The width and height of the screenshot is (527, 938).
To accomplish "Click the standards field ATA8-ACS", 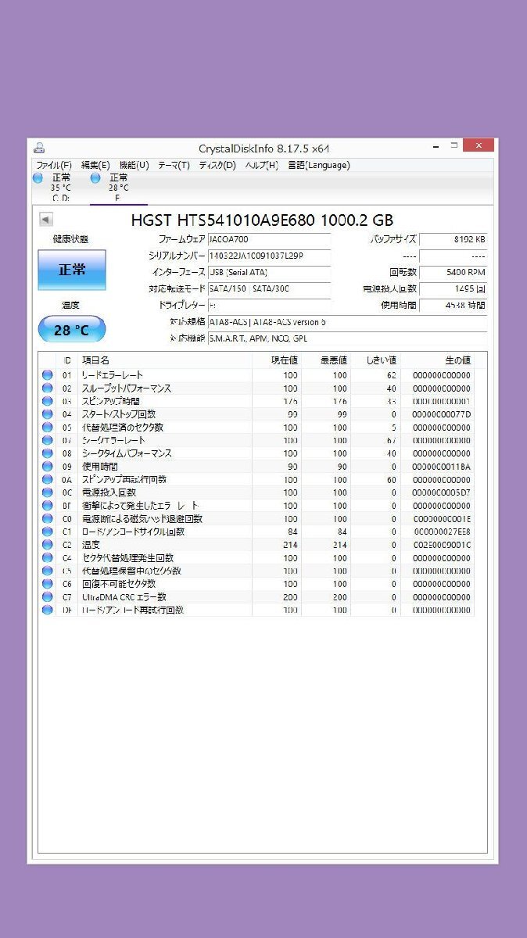I will point(347,321).
